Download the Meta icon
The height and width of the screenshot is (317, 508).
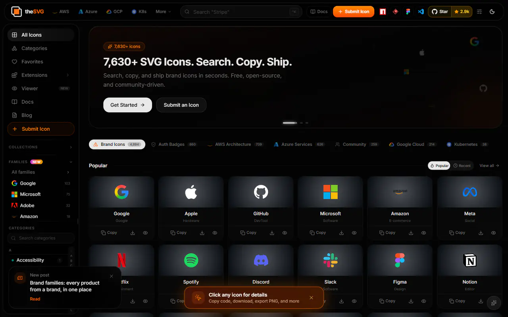[481, 233]
